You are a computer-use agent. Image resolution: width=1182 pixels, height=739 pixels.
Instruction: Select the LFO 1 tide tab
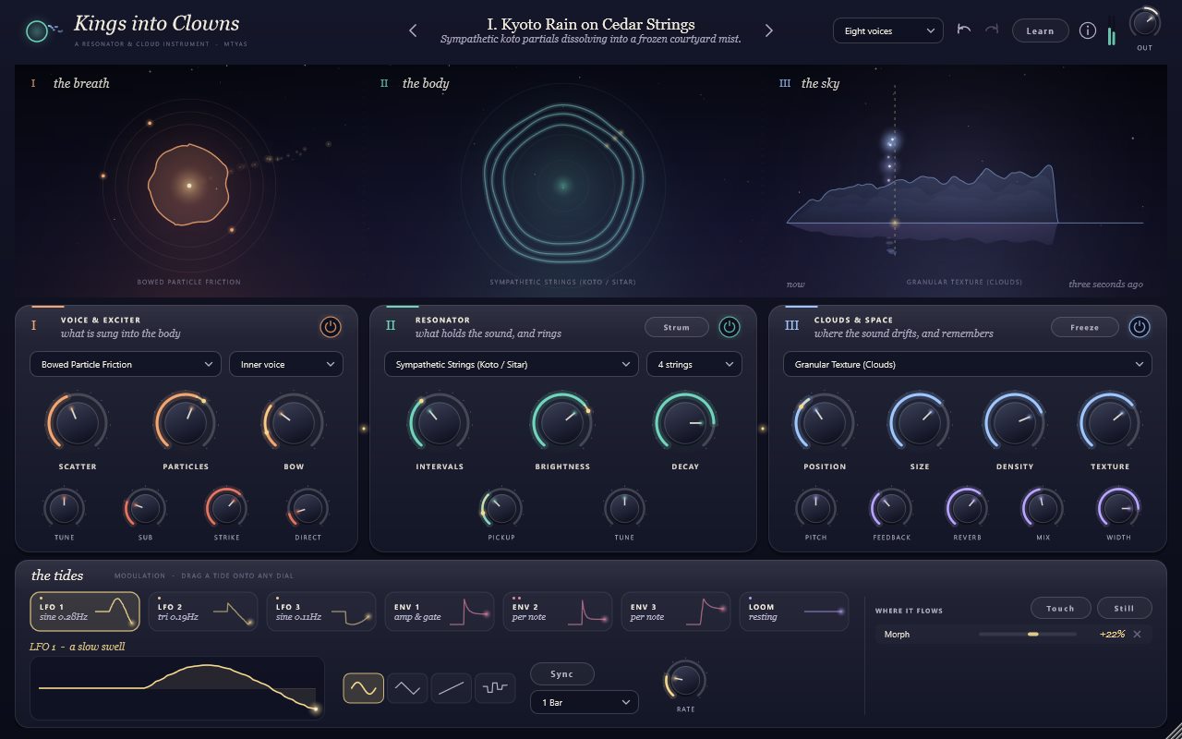click(x=85, y=612)
